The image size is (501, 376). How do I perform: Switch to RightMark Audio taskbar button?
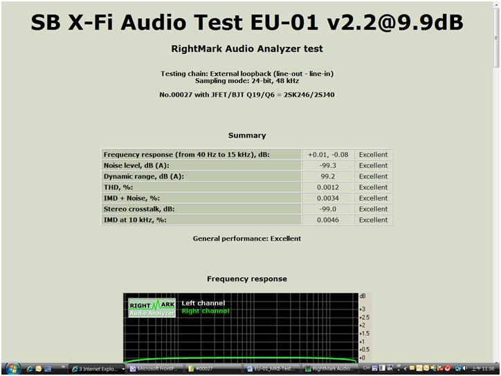(330, 369)
